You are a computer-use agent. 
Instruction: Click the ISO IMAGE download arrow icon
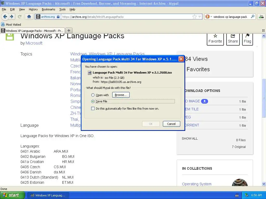pyautogui.click(x=204, y=101)
